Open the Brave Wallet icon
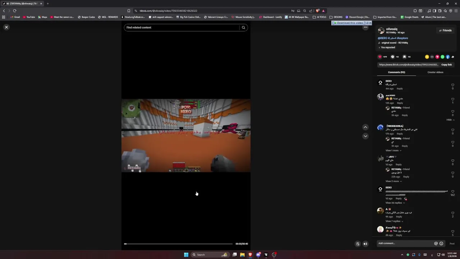 440,11
